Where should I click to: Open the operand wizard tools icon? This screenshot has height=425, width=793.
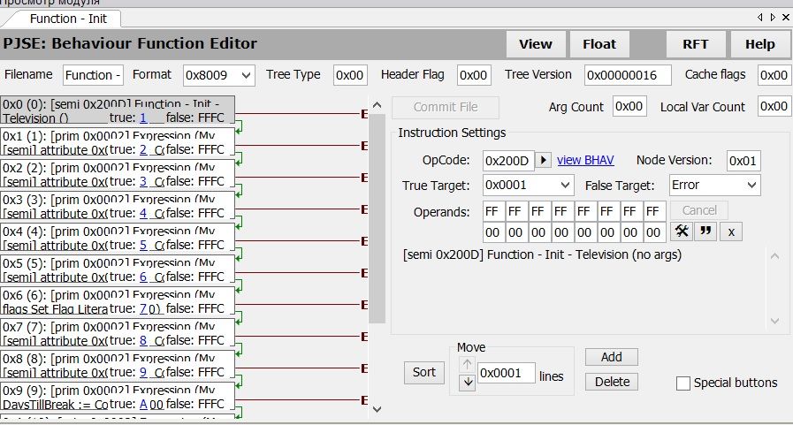[682, 232]
